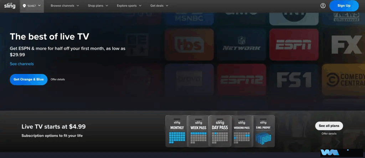Select the Day Pass card
This screenshot has width=365, height=158.
tap(220, 131)
